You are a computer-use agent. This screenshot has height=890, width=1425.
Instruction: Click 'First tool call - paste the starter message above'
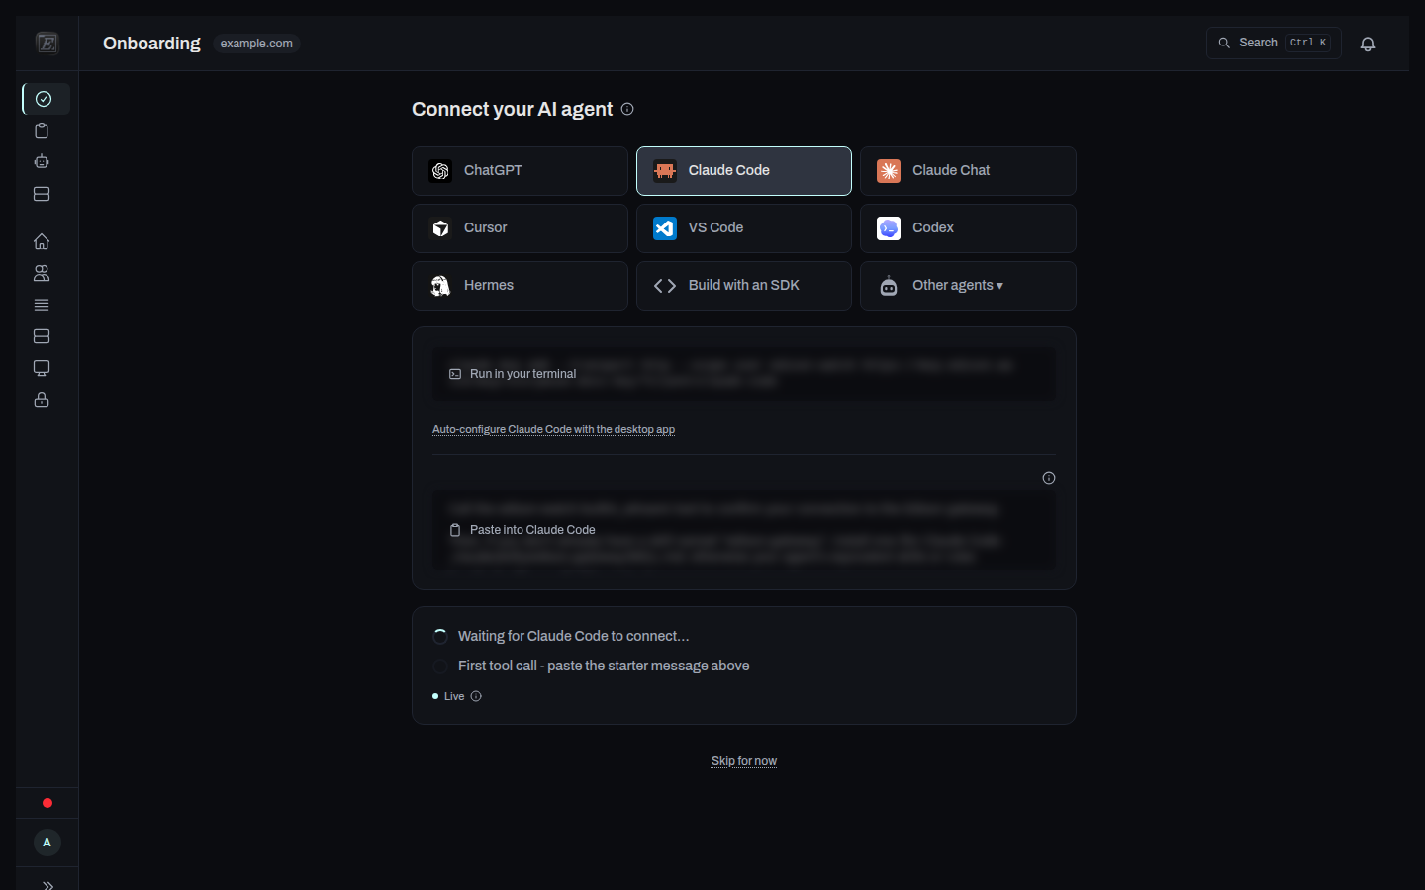click(x=604, y=666)
